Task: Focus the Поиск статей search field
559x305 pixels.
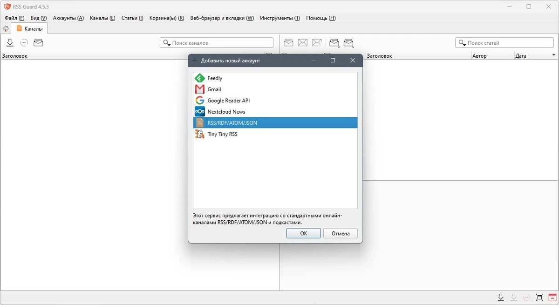Action: [504, 43]
